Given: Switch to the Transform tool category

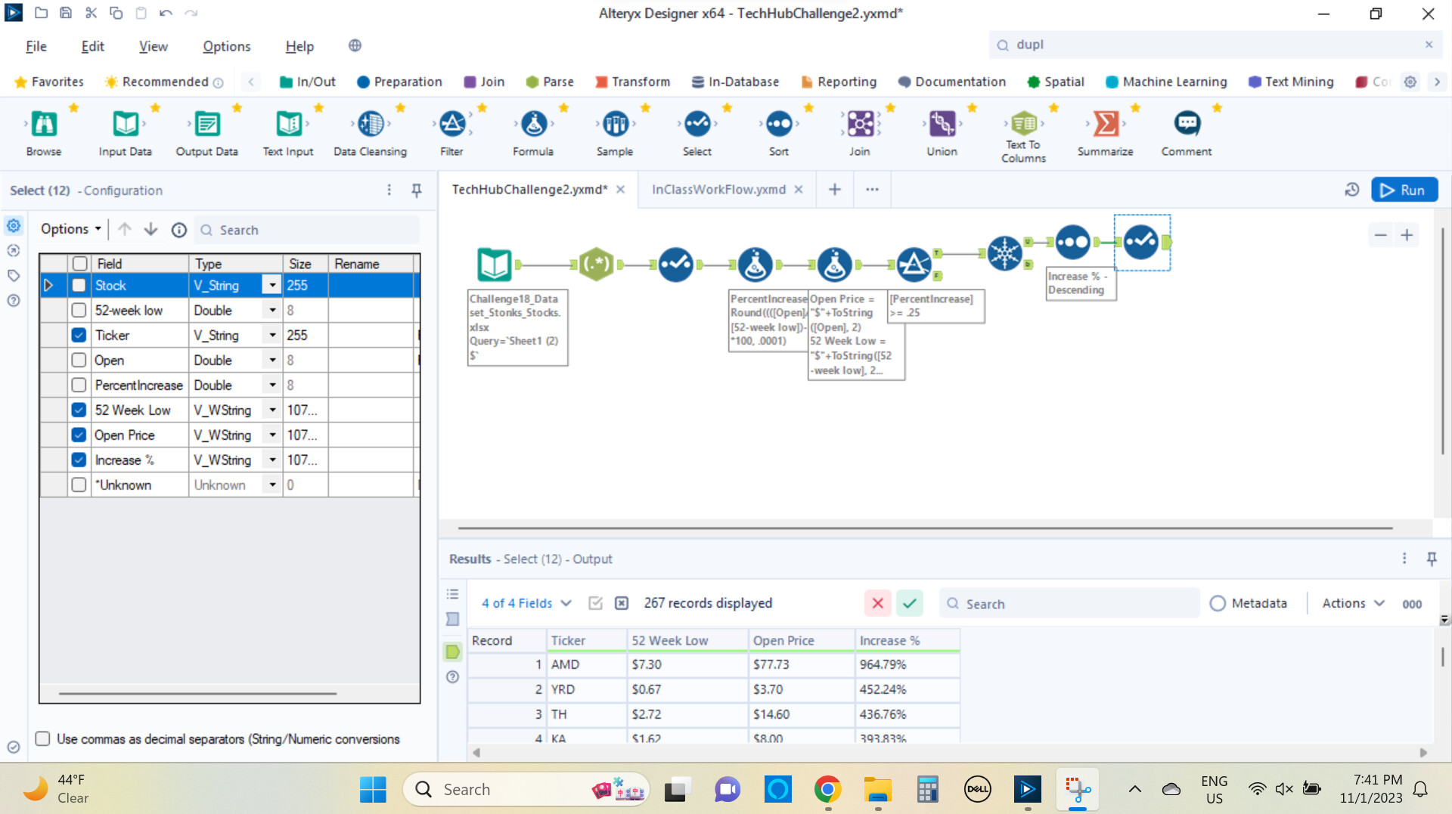Looking at the screenshot, I should coord(632,82).
